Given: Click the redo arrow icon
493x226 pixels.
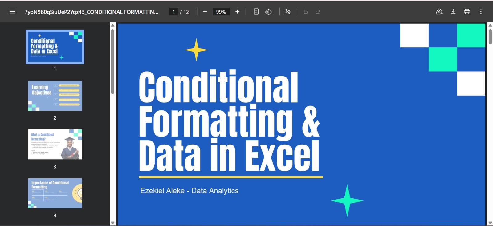Looking at the screenshot, I should [318, 12].
